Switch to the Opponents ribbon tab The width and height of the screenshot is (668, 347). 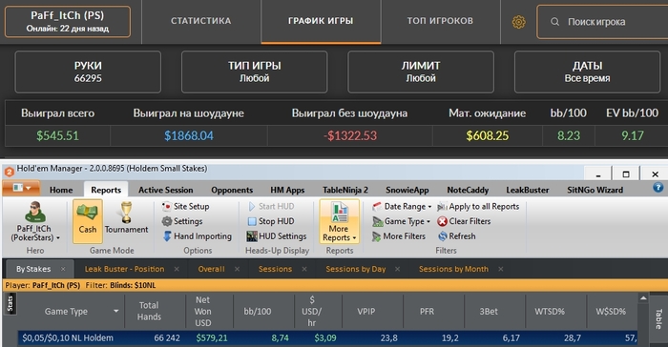coord(232,190)
